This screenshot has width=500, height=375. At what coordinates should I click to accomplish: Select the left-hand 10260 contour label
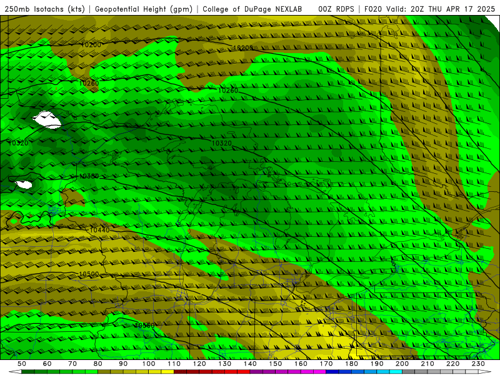(x=89, y=83)
